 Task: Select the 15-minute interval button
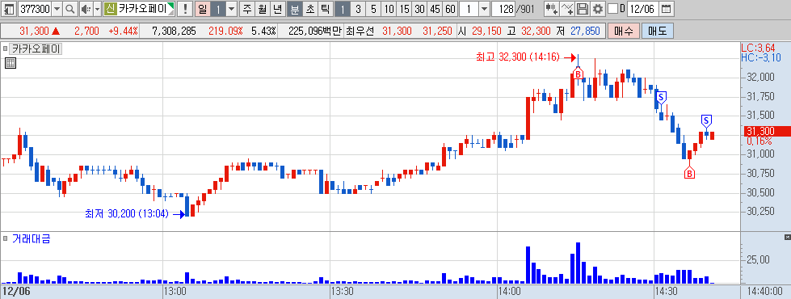coord(404,9)
